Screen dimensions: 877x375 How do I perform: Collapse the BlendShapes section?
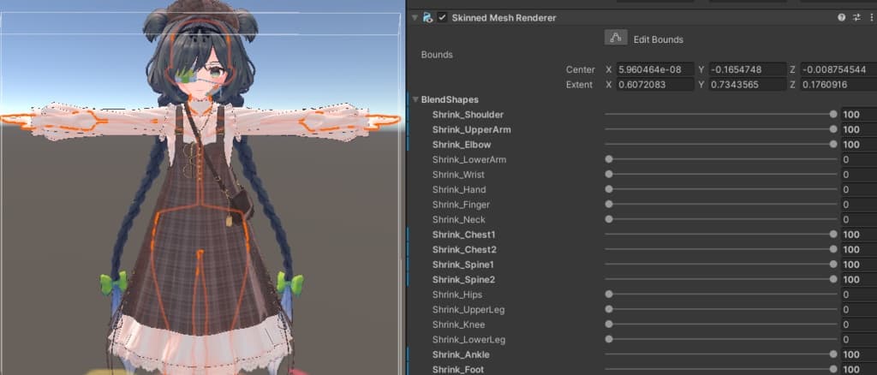tap(416, 99)
